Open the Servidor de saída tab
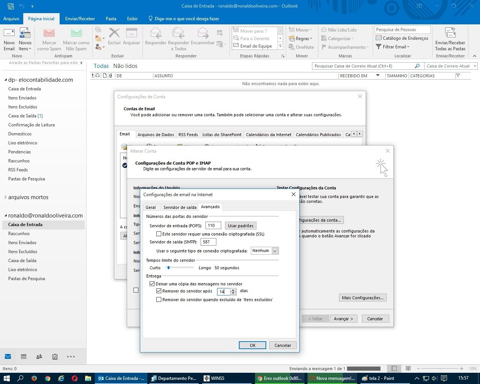The width and height of the screenshot is (480, 384). click(x=180, y=207)
